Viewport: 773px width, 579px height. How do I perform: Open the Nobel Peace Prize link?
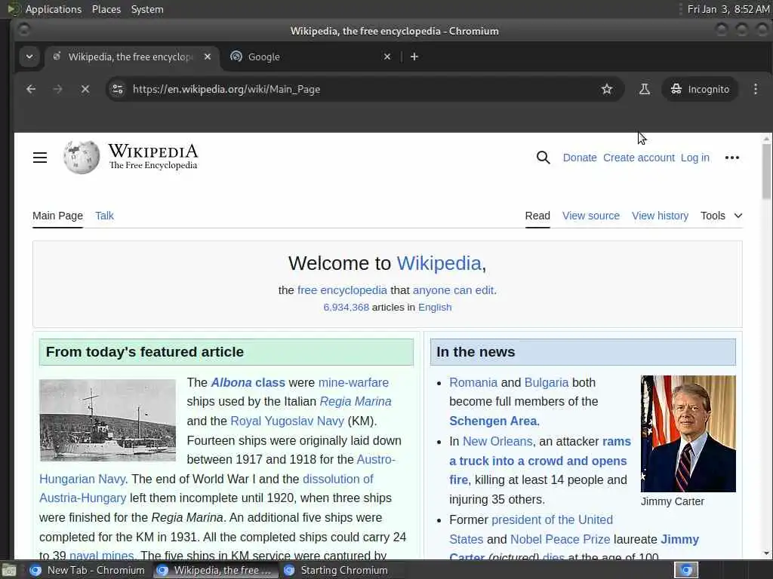coord(560,540)
